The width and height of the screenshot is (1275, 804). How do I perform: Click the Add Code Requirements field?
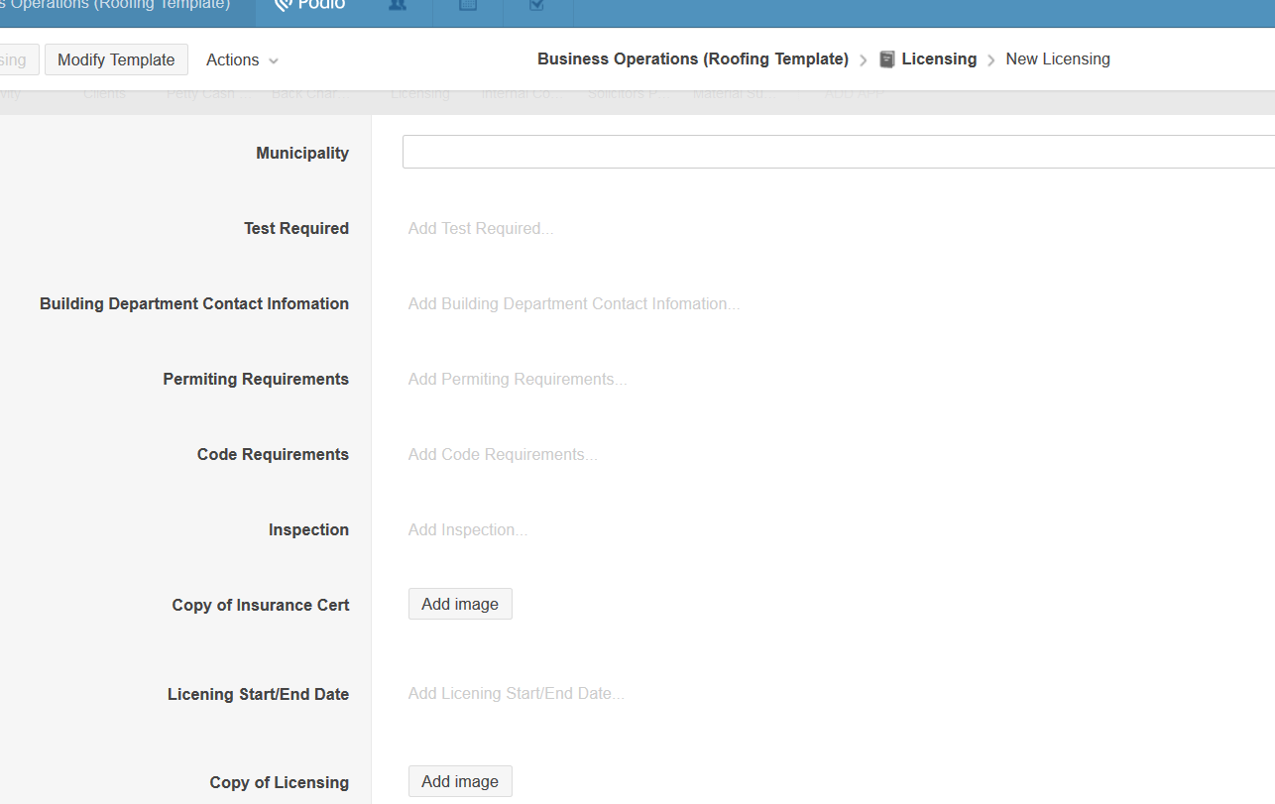(x=503, y=455)
